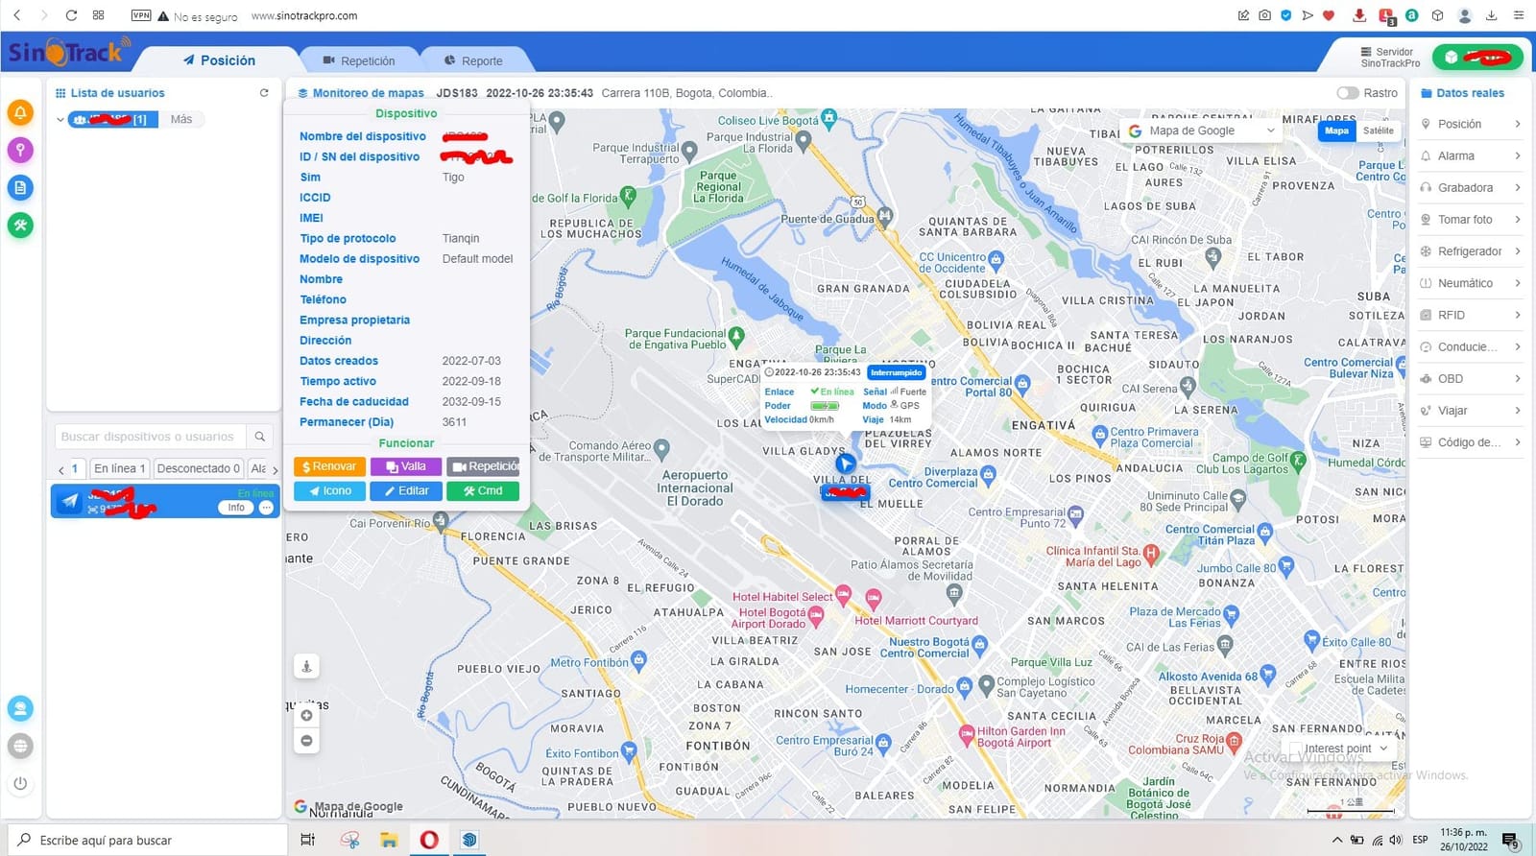Open the Mapa de Google dropdown
Viewport: 1536px width, 856px height.
pos(1203,131)
